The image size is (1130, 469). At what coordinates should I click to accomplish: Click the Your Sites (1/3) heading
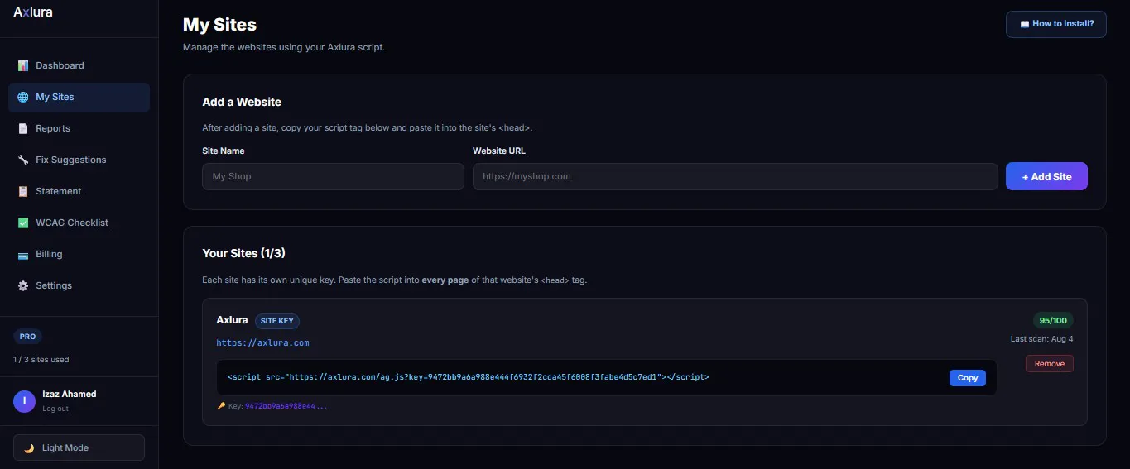[244, 253]
